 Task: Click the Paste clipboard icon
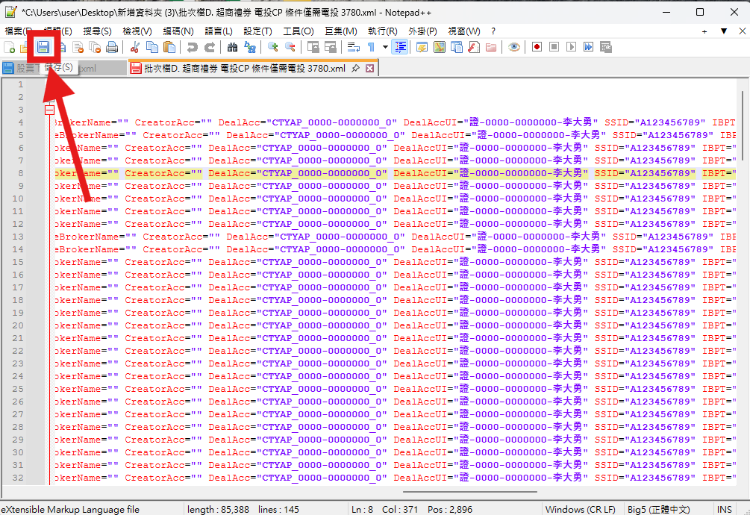[169, 47]
